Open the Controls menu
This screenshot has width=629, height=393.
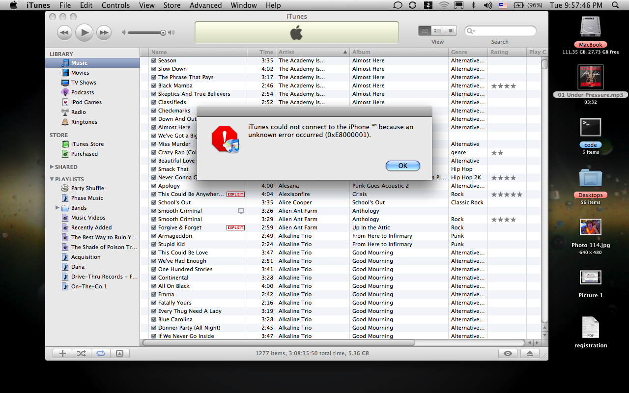(x=115, y=5)
